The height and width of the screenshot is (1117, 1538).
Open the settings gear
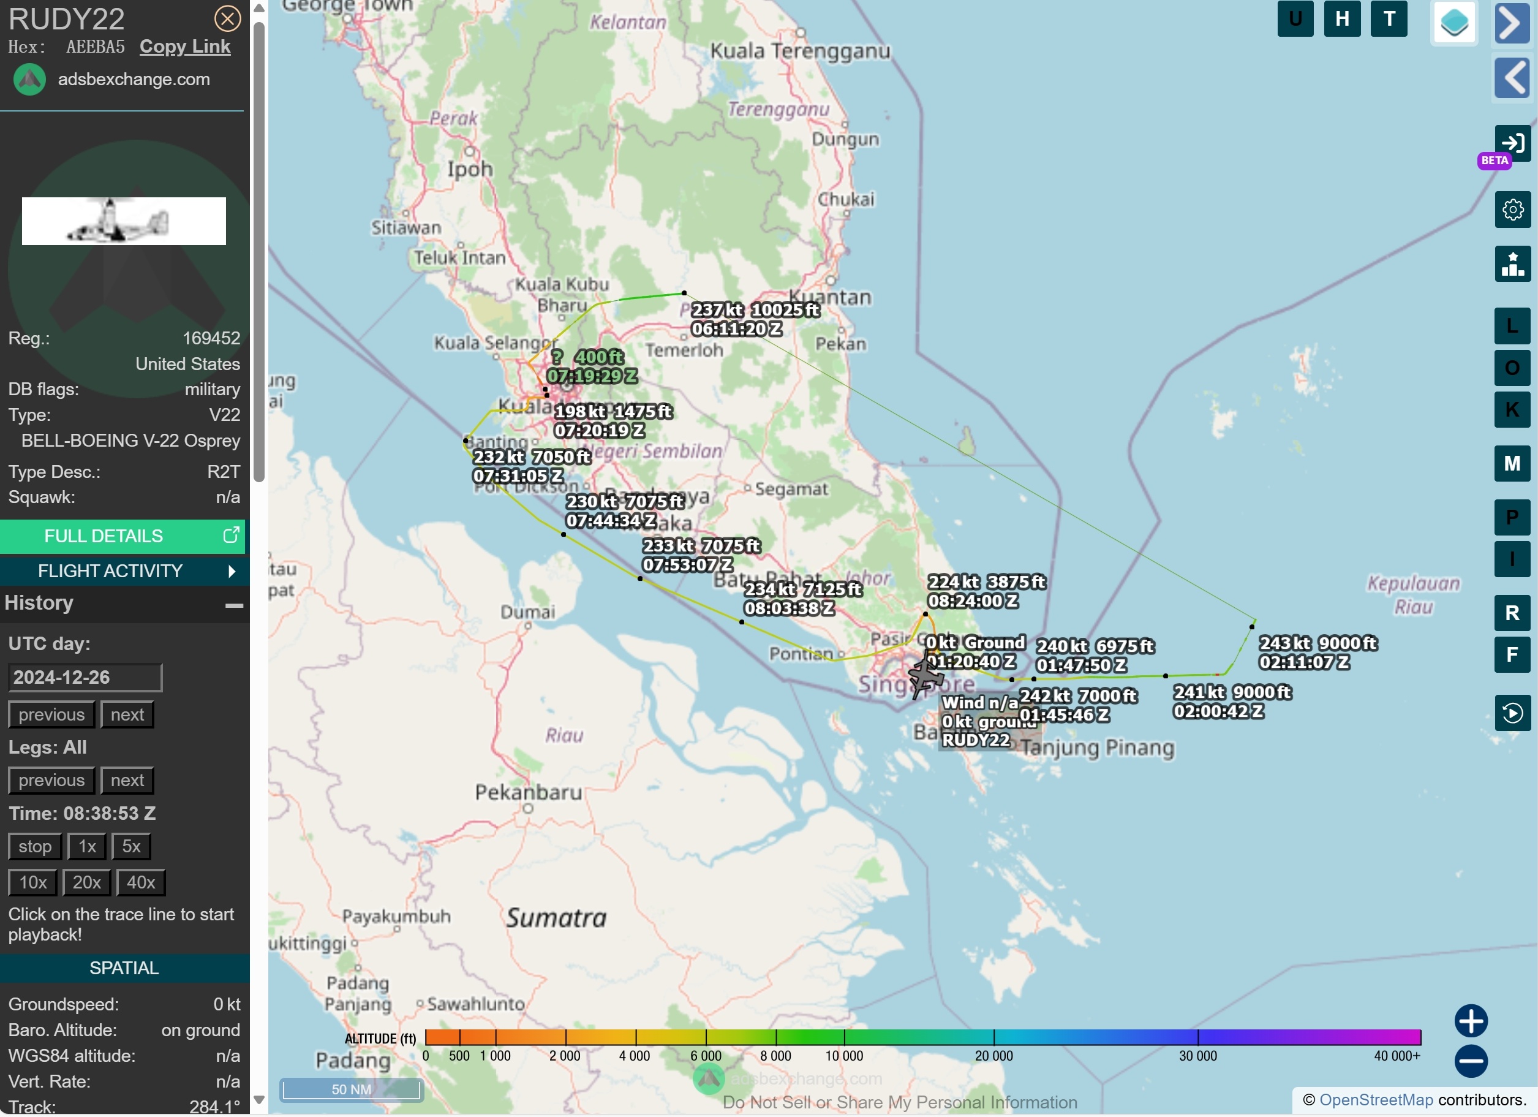tap(1512, 210)
